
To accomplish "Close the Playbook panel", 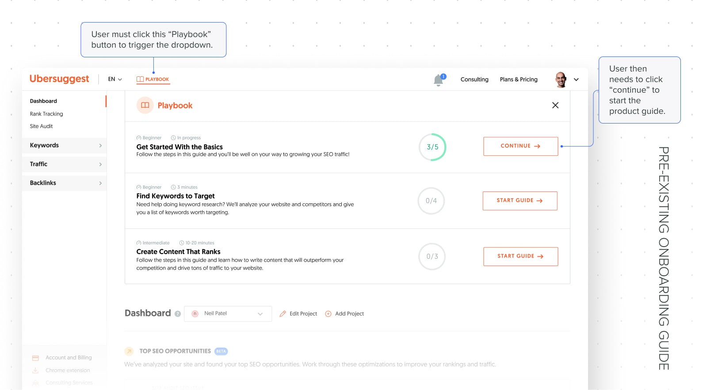I will coord(555,105).
